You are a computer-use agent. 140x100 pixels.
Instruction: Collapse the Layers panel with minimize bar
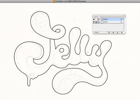(x=123, y=15)
